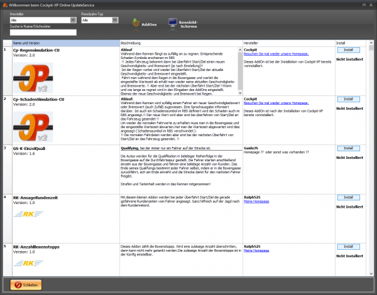This screenshot has height=295, width=377.
Task: Open Cockpit homepage link in row 2
Action: click(276, 103)
